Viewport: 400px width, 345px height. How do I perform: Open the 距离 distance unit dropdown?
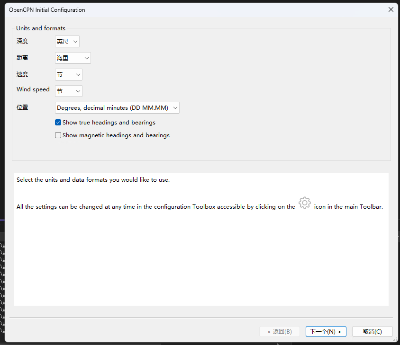(73, 58)
